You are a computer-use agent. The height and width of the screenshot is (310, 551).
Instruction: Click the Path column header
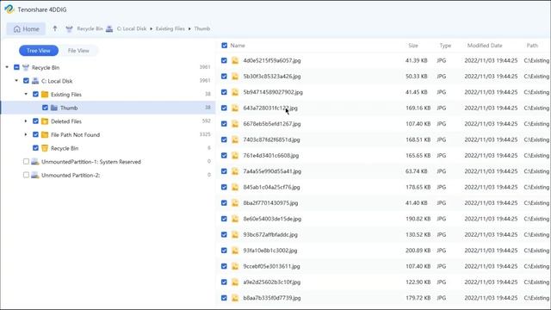tap(532, 46)
